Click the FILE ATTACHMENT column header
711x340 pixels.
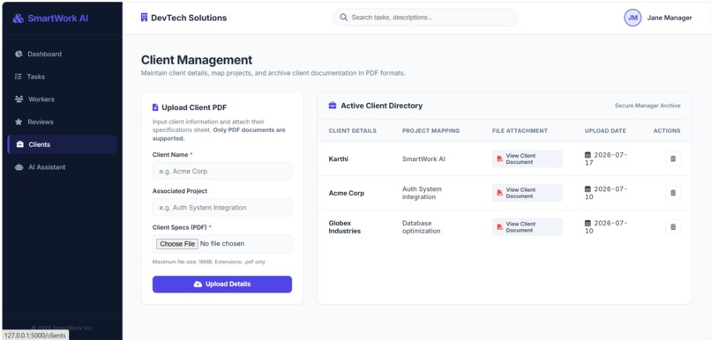520,131
